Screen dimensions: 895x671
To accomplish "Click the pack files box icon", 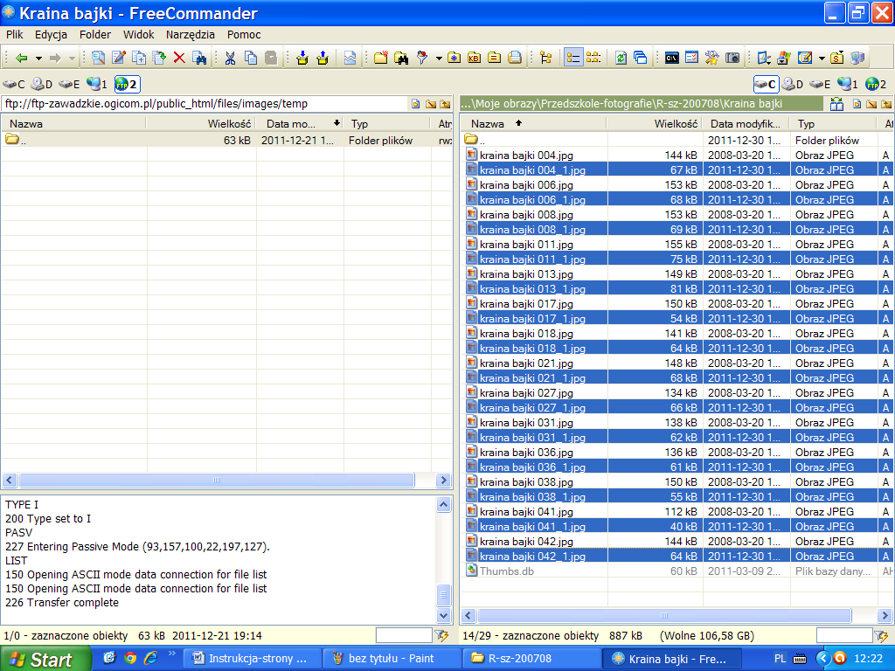I will click(302, 58).
